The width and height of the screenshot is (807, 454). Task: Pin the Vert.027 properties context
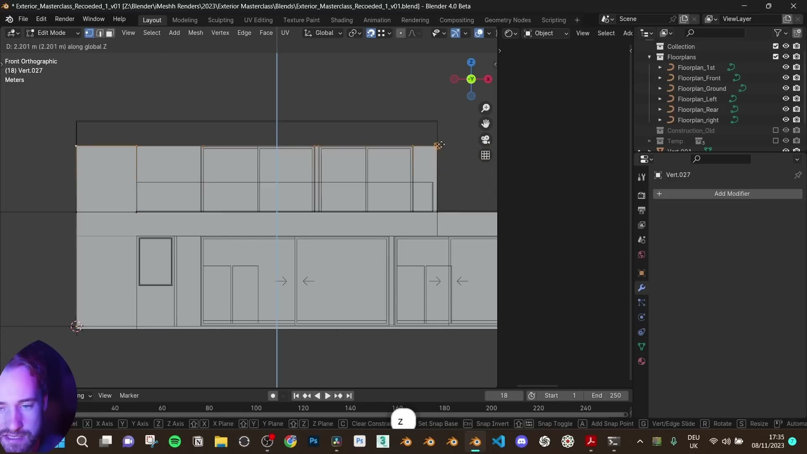pyautogui.click(x=798, y=175)
